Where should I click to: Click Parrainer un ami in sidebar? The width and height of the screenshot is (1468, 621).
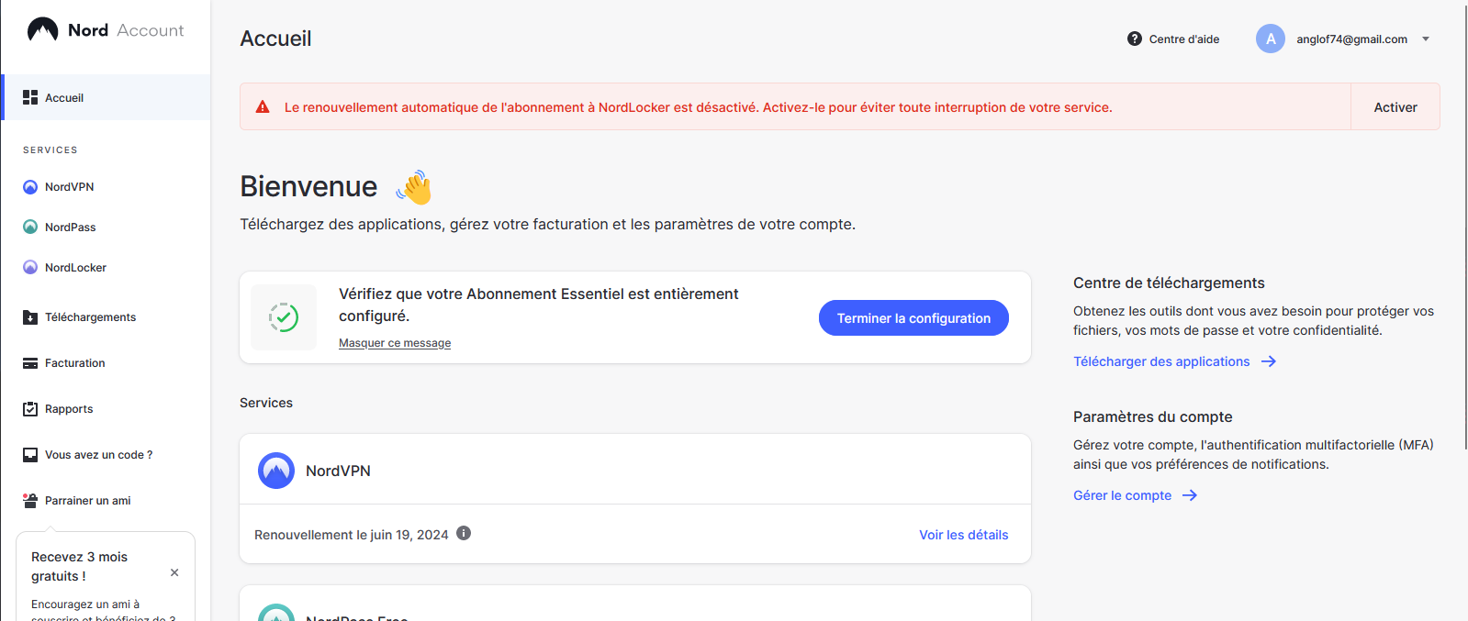(87, 501)
